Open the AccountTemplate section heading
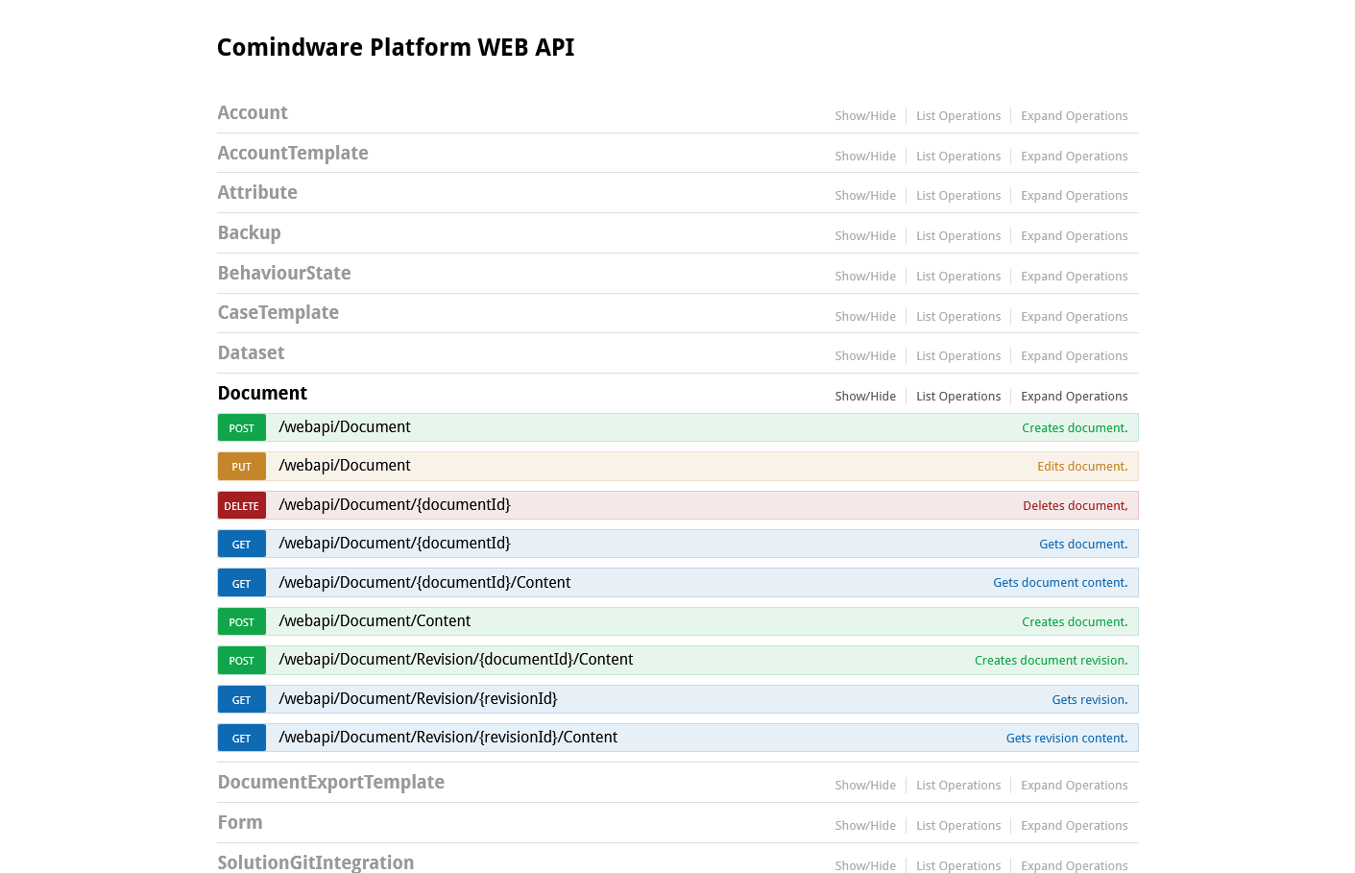 pos(293,154)
